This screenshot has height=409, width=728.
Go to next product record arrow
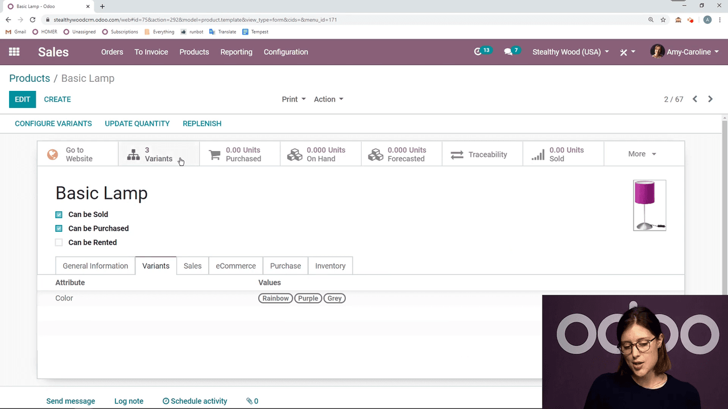coord(710,99)
